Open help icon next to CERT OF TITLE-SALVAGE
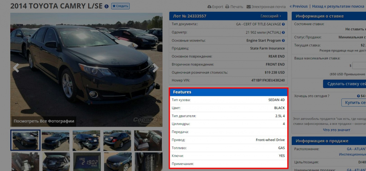 (x=283, y=24)
